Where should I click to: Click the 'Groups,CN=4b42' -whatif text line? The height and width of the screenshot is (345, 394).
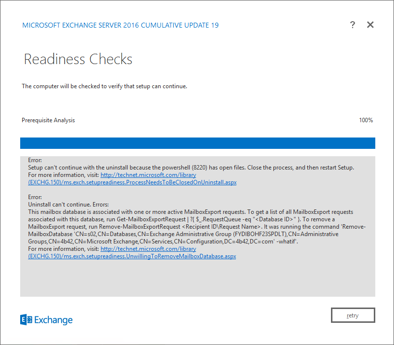(163, 241)
